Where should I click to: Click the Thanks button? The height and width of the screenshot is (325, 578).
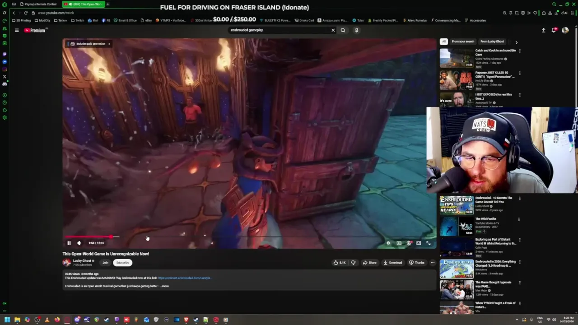417,263
